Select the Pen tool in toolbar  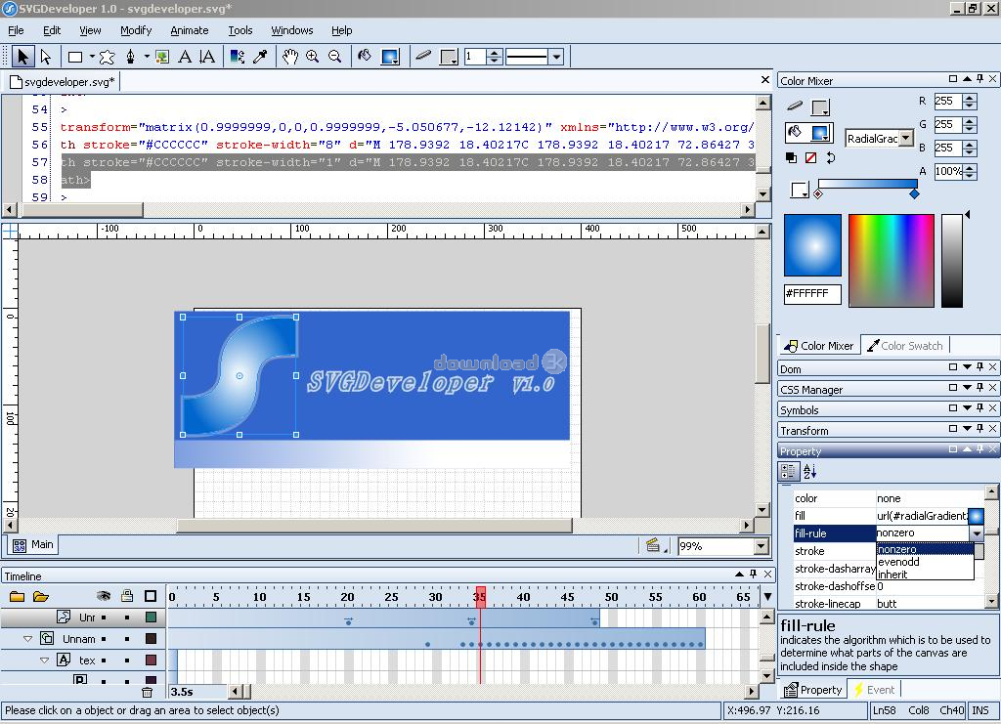130,57
